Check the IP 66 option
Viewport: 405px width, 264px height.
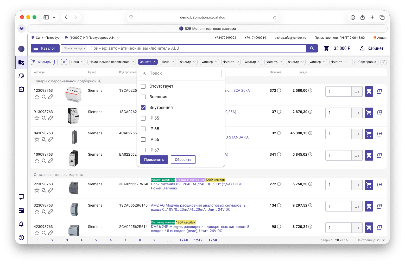click(x=143, y=140)
